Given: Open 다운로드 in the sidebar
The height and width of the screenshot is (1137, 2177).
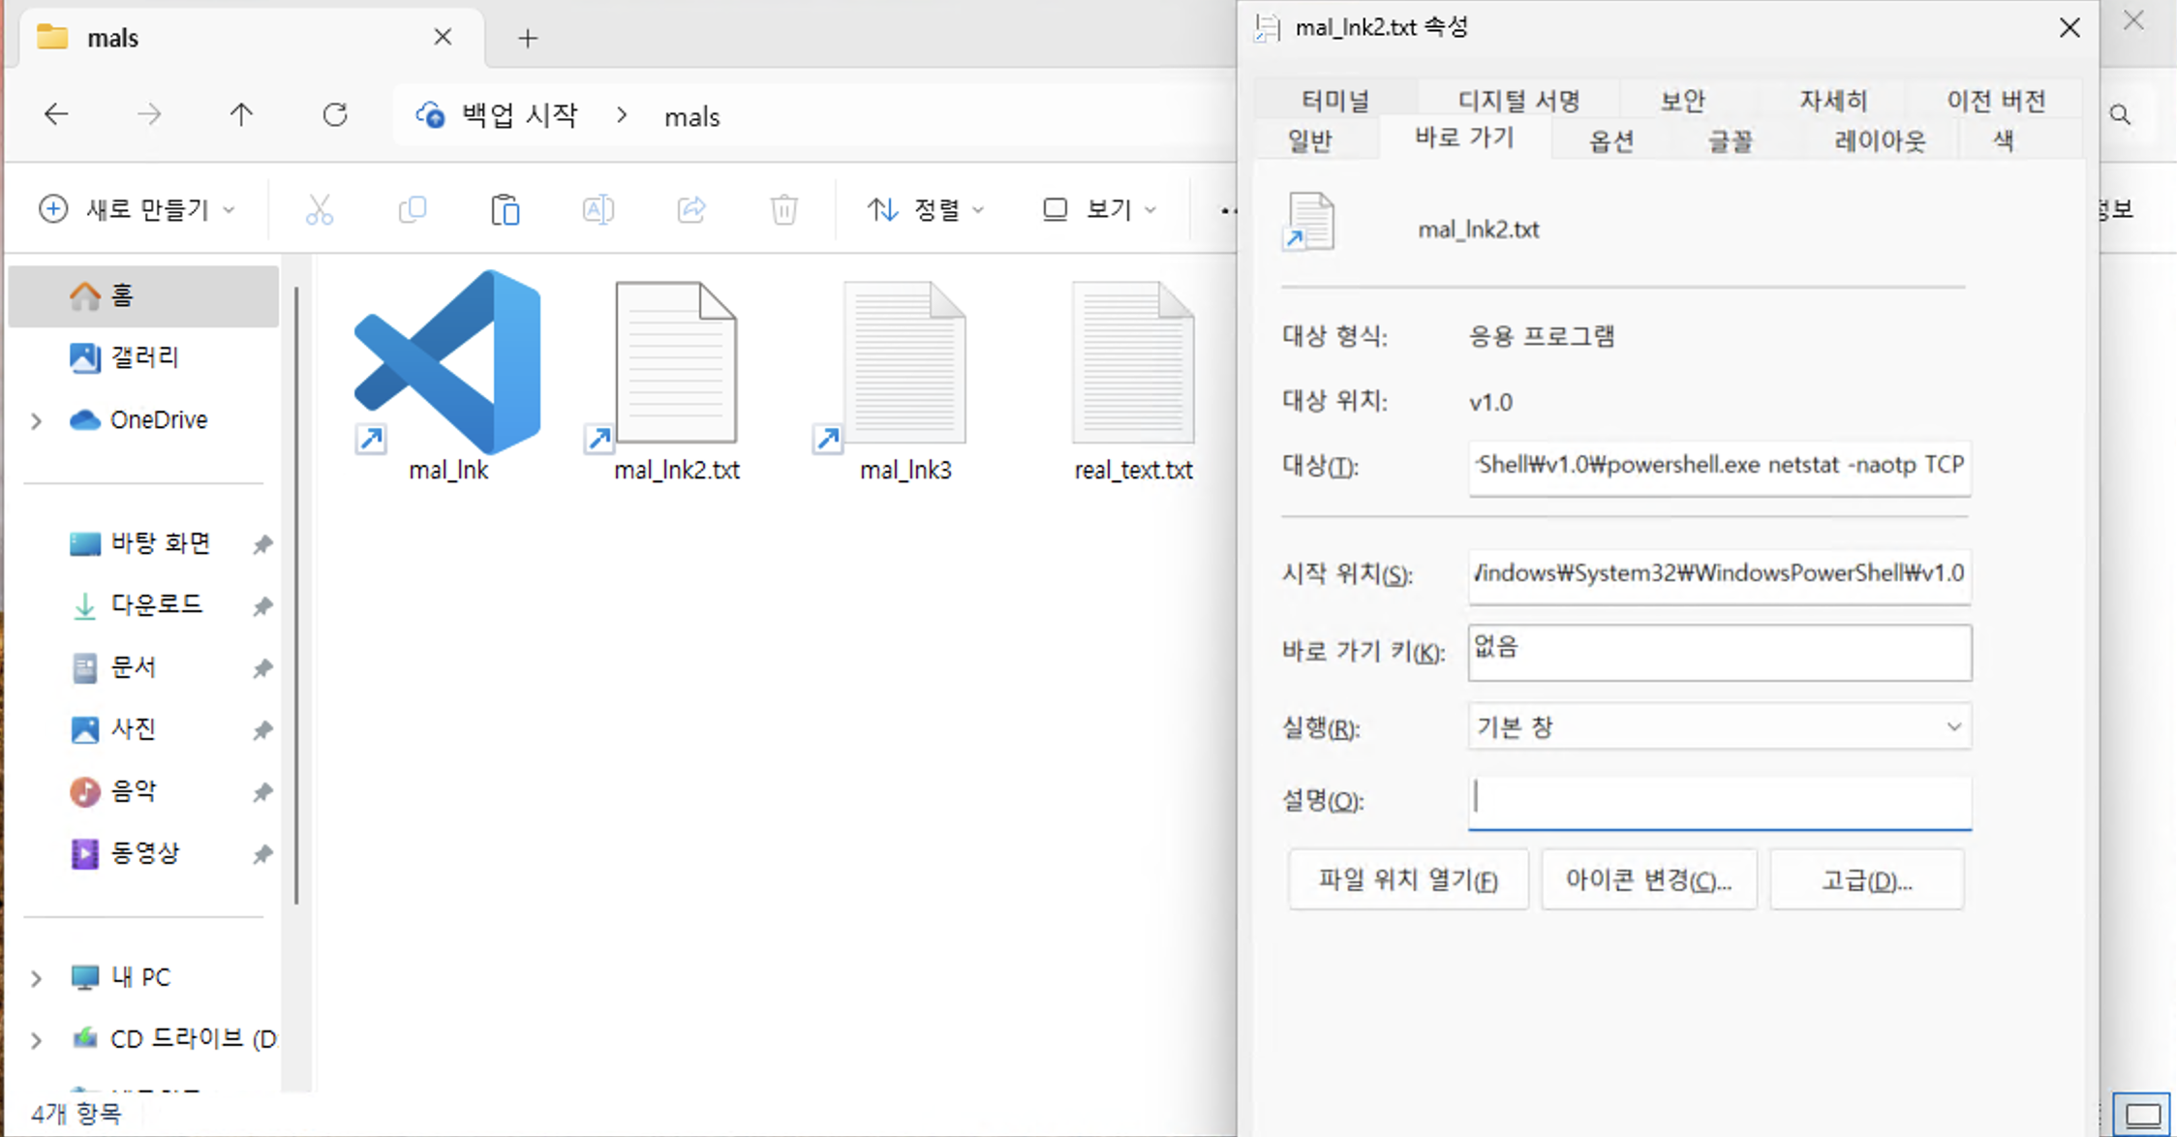Looking at the screenshot, I should pyautogui.click(x=155, y=605).
